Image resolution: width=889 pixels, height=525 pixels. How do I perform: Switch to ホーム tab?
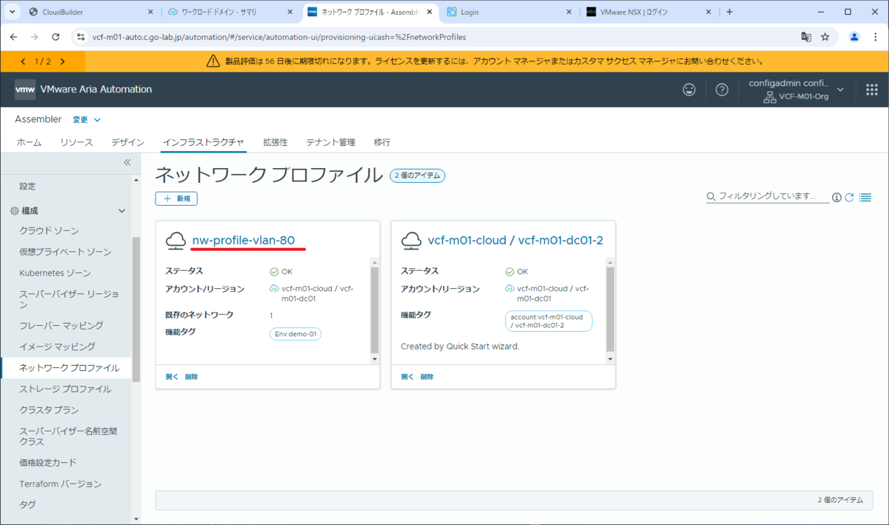tap(29, 142)
